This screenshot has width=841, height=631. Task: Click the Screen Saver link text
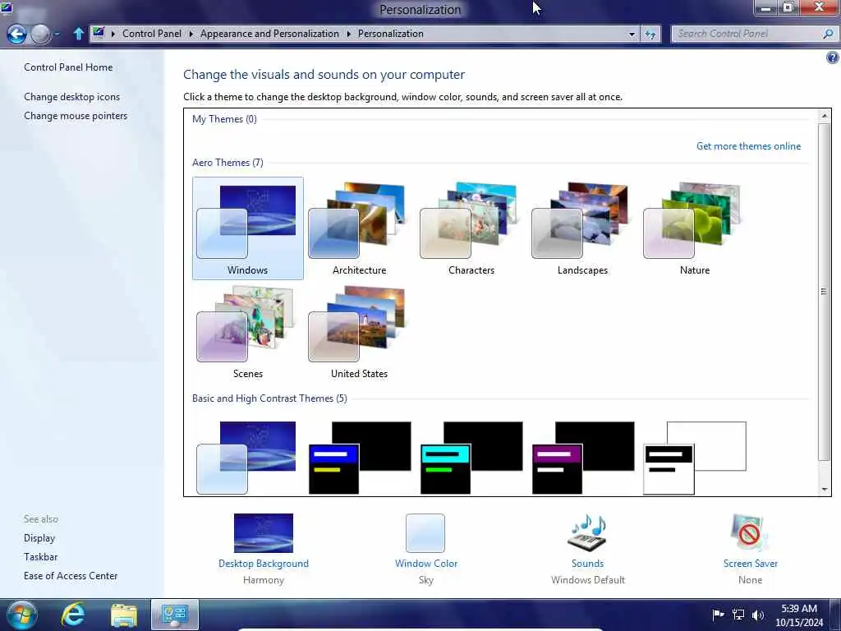(x=751, y=564)
